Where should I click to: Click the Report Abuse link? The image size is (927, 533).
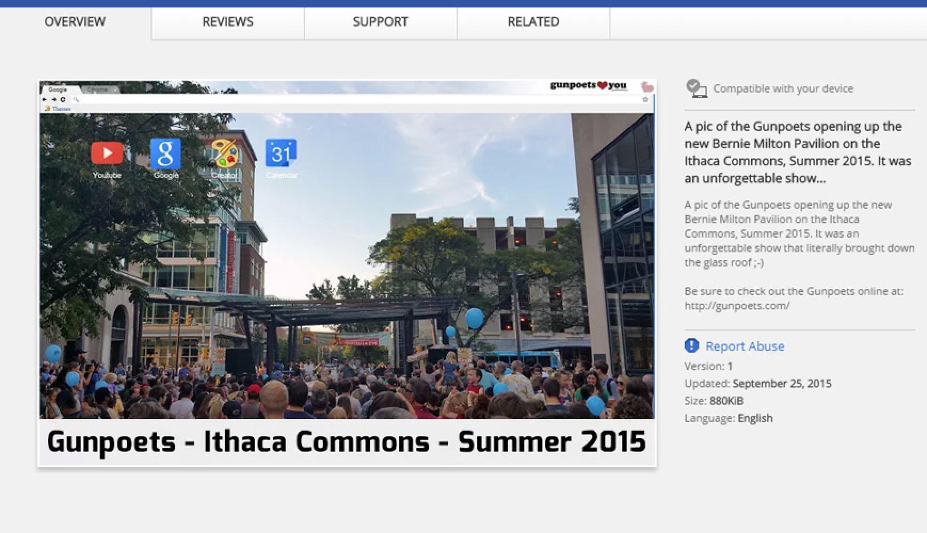tap(745, 346)
